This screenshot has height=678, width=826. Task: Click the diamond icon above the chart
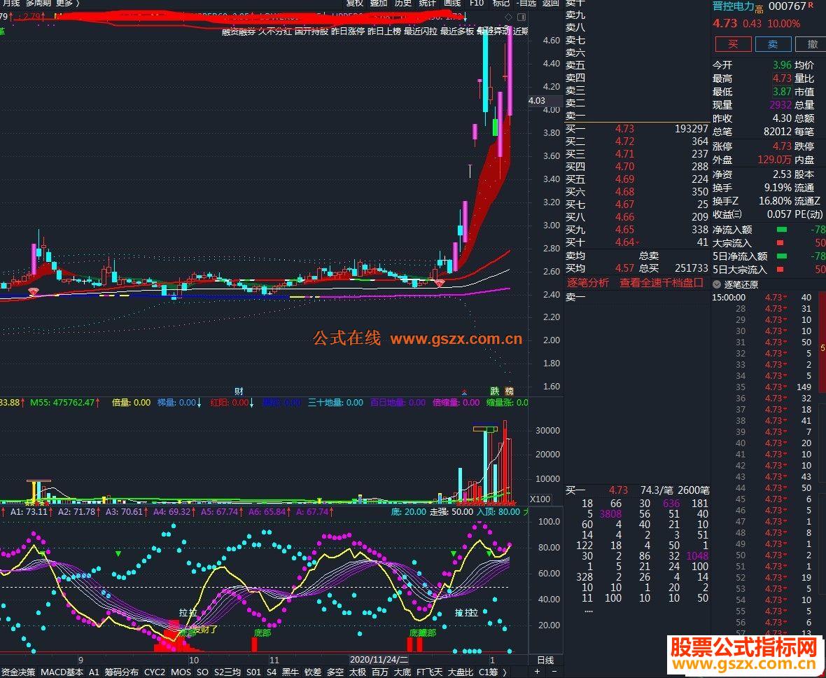tap(508, 18)
